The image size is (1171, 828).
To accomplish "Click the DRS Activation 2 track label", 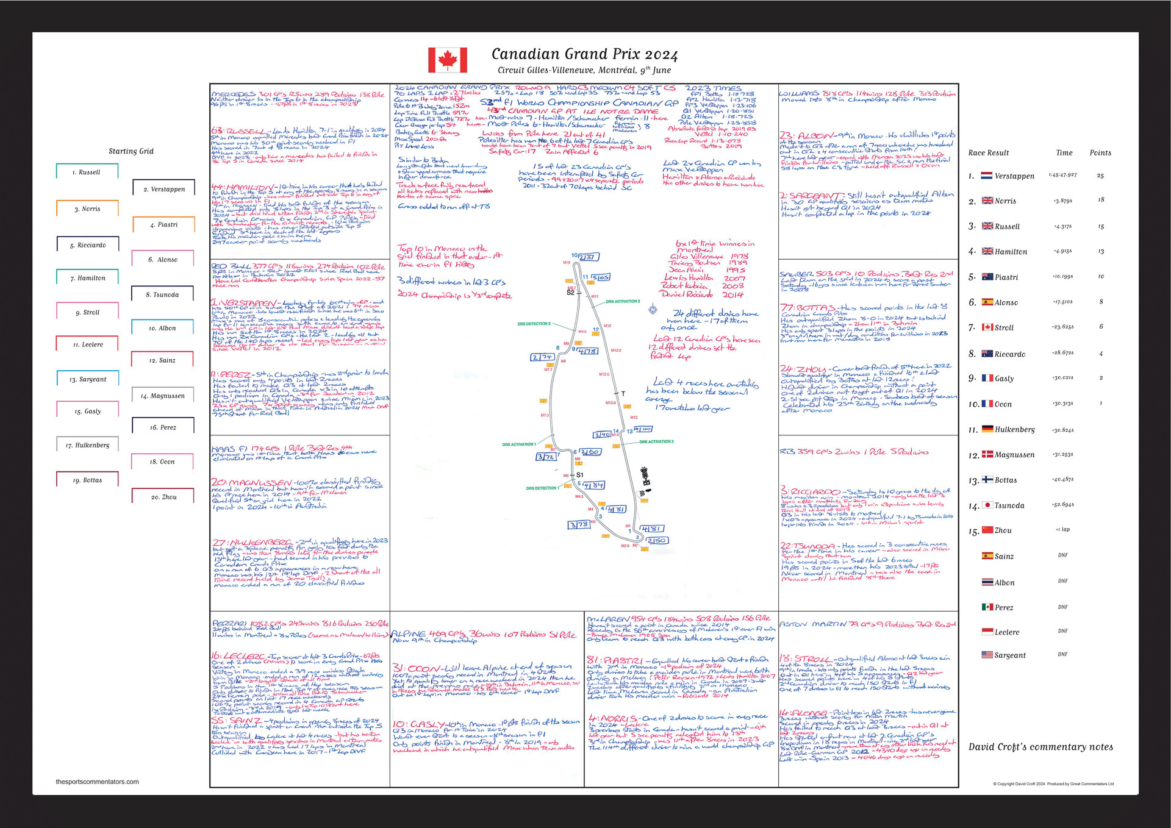I will click(623, 301).
